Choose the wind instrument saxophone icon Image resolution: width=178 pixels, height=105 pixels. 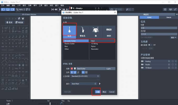pyautogui.click(x=82, y=31)
